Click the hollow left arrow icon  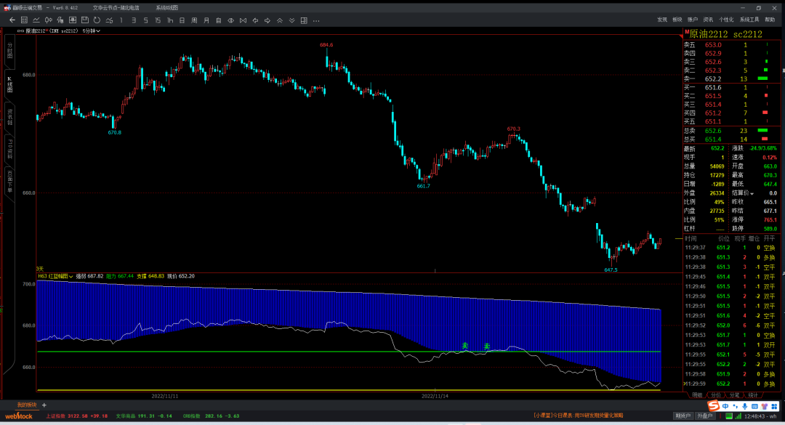[255, 20]
